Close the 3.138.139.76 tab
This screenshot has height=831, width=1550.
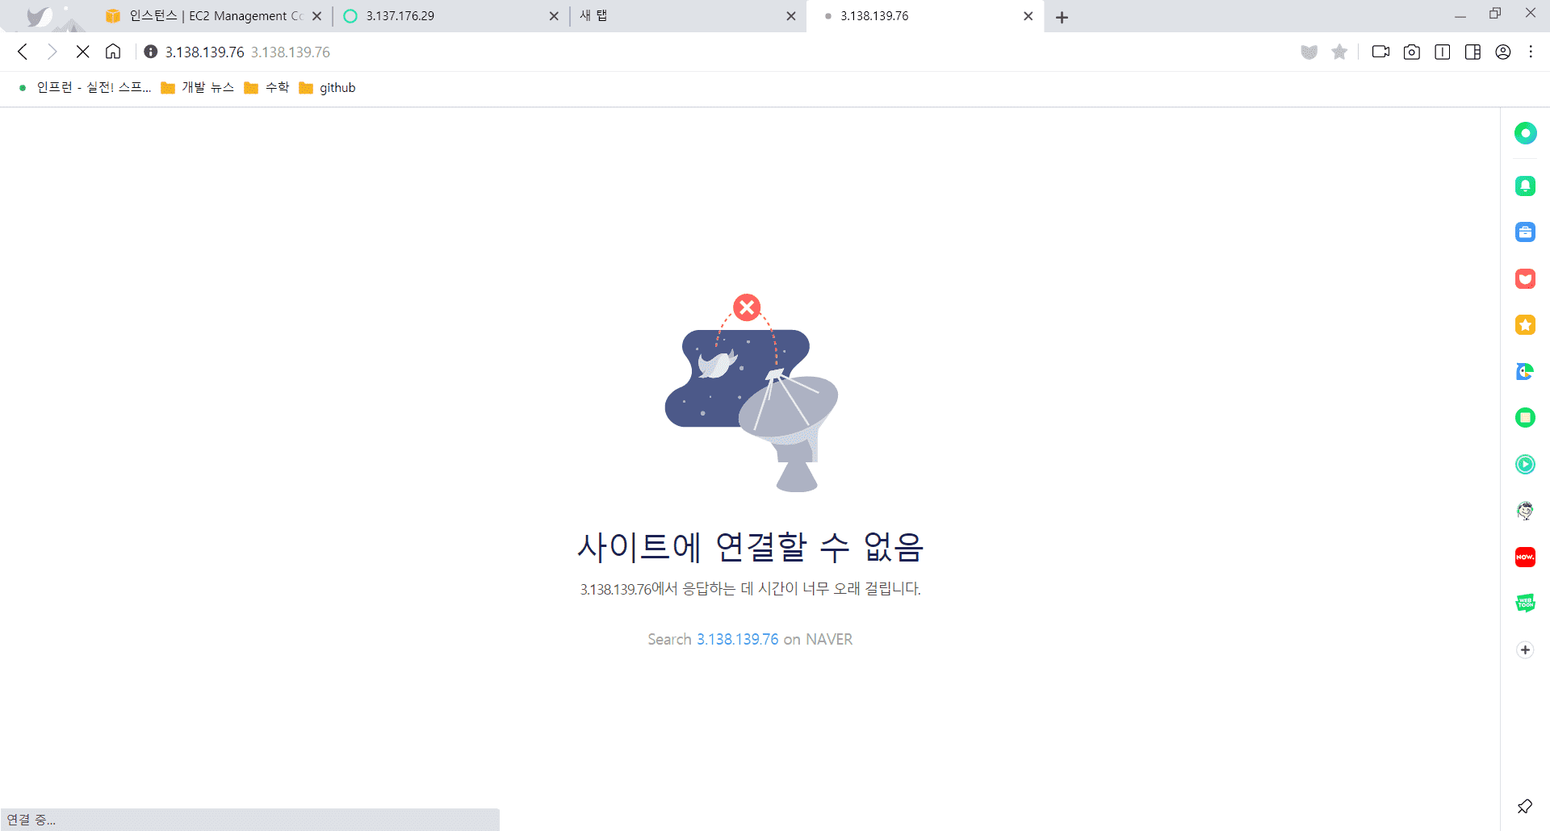point(1028,16)
